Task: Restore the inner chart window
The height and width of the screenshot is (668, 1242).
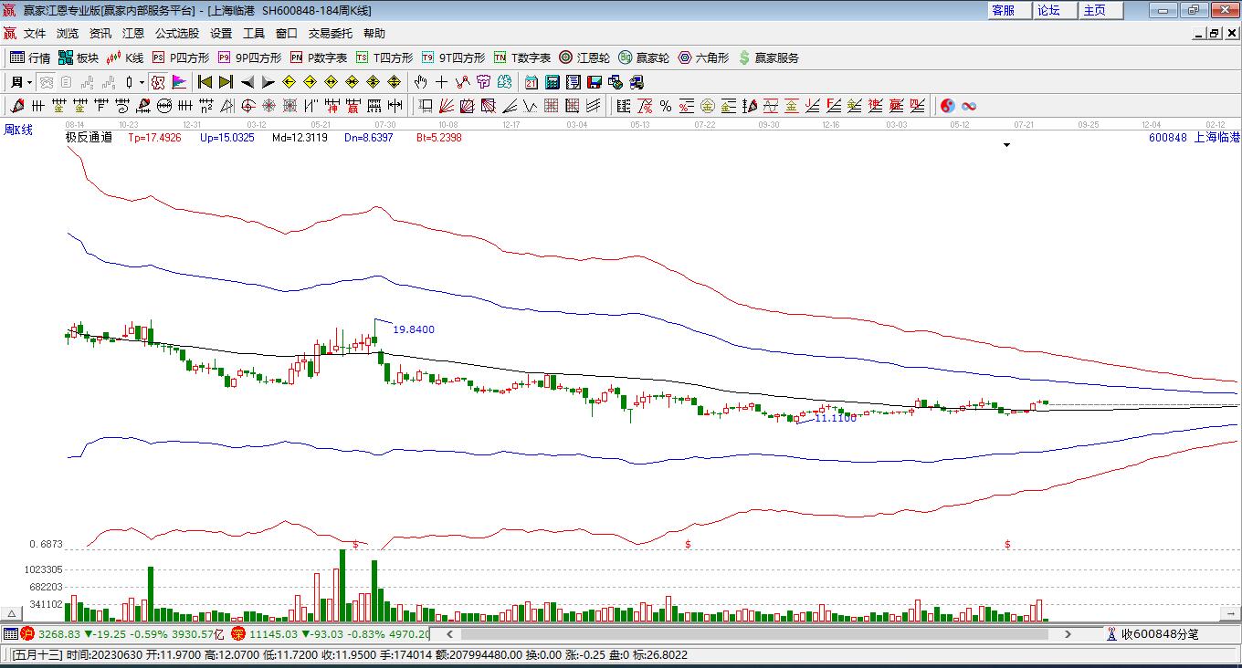Action: (1215, 33)
